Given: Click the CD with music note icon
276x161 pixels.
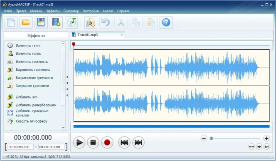Looking at the screenshot, I should pos(71,22).
